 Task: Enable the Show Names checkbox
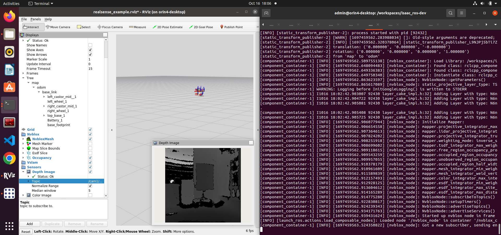pyautogui.click(x=90, y=45)
